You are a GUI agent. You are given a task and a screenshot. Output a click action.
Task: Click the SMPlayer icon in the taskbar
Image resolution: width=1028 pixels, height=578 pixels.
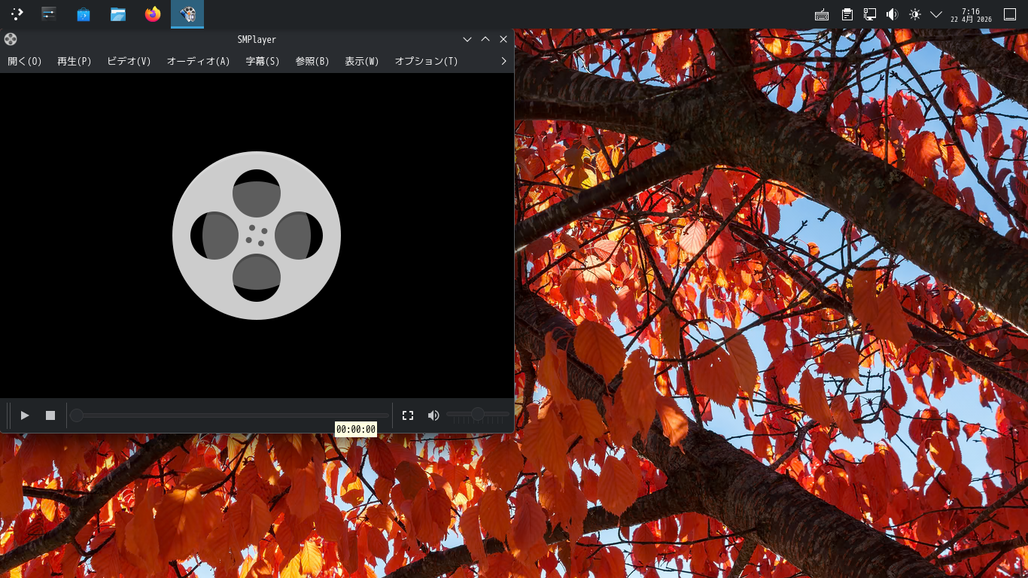187,14
